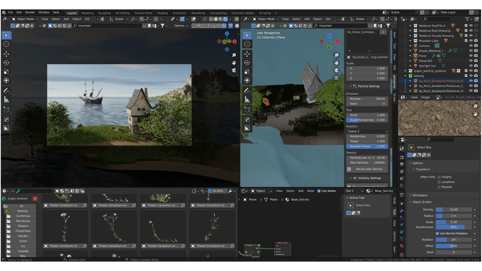Open the Object Data properties tab
This screenshot has width=482, height=271.
tap(402, 239)
